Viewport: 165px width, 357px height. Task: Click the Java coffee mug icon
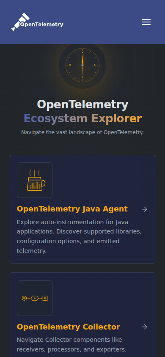click(x=35, y=180)
